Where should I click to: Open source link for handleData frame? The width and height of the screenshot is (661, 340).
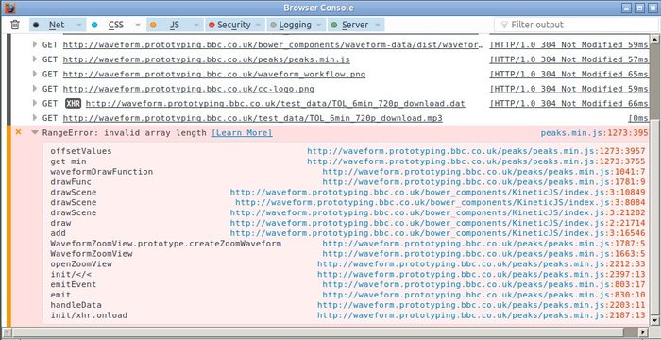click(x=481, y=305)
